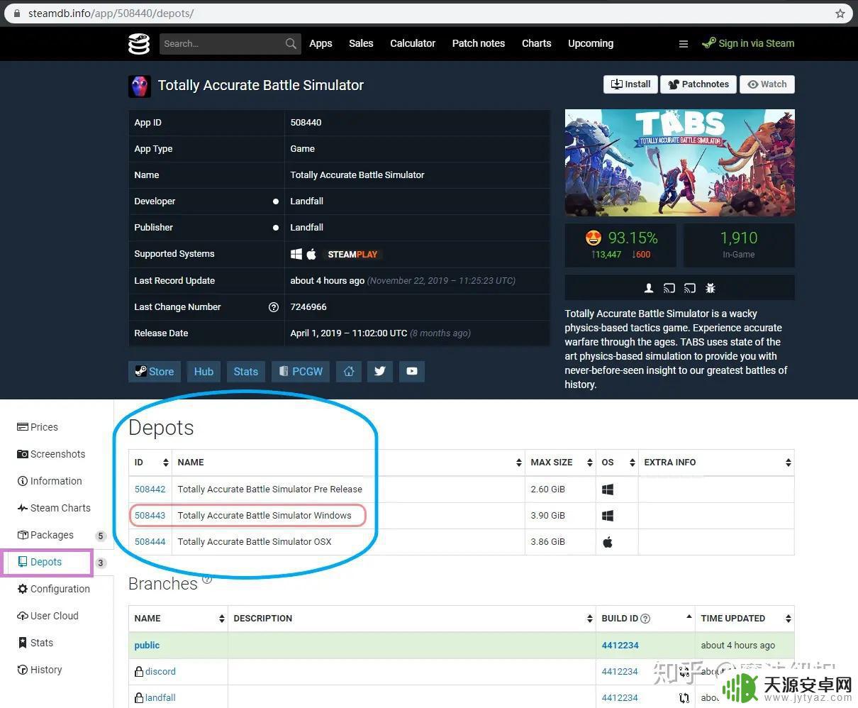Select the Steam Charts sidebar tab

click(54, 508)
